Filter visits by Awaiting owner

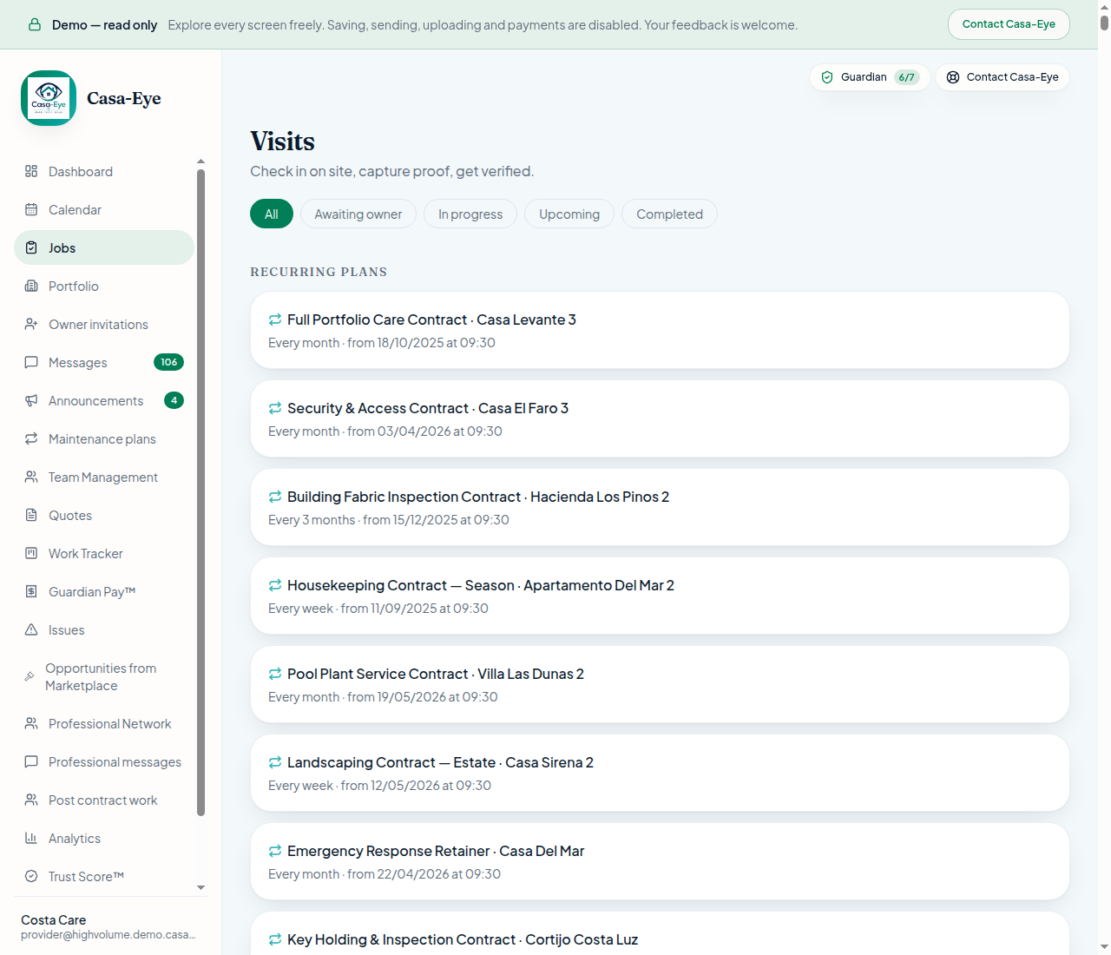click(x=358, y=214)
